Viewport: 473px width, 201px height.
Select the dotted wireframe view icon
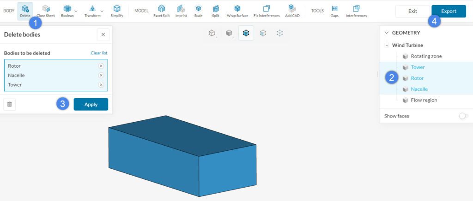pyautogui.click(x=280, y=33)
